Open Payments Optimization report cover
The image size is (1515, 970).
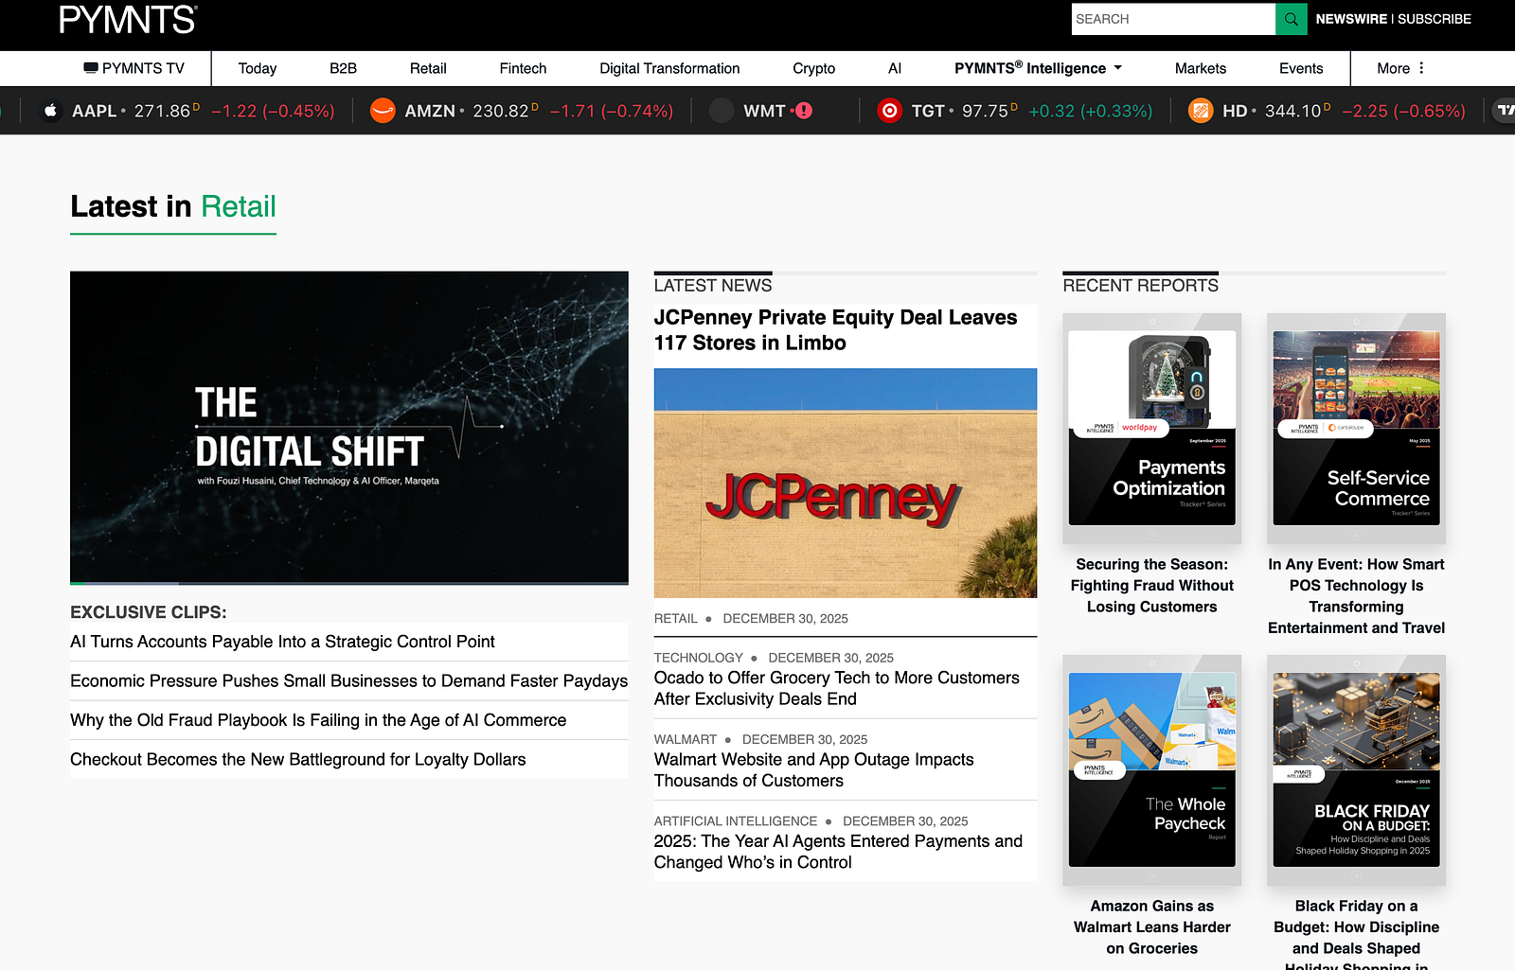(1152, 428)
